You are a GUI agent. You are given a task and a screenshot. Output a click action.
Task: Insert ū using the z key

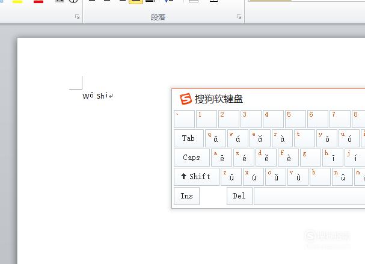tap(231, 177)
